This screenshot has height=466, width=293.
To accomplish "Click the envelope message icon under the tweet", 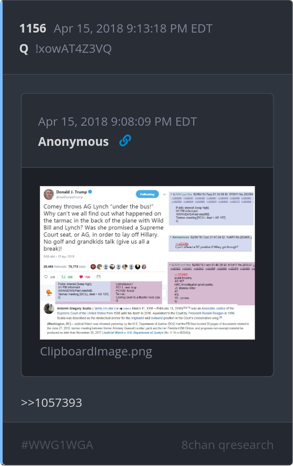I will [98, 277].
